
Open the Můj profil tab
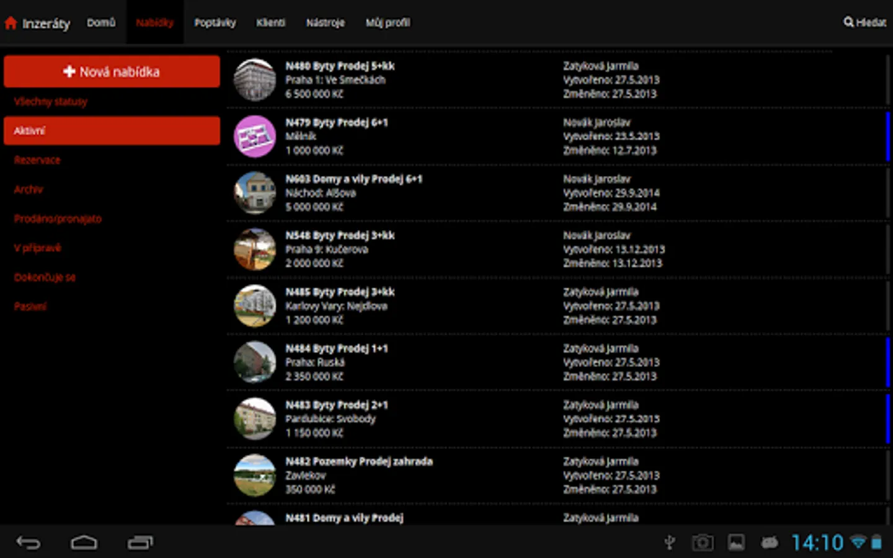(388, 22)
